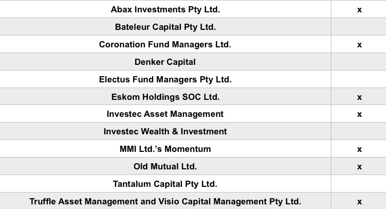Select the x mark beside Abax Investments
The image size is (386, 209).
[359, 10]
